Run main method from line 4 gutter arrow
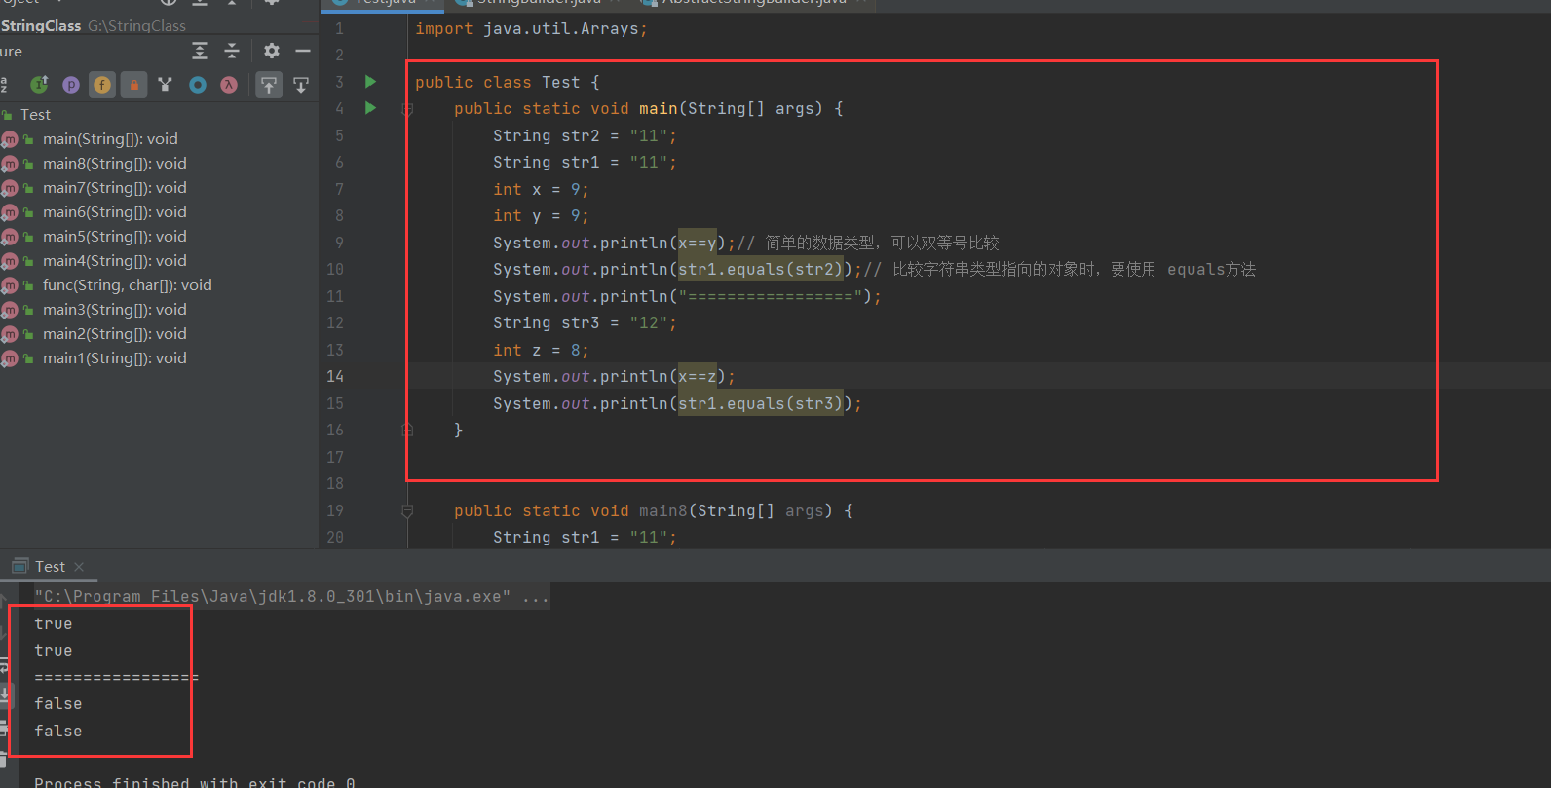 (x=370, y=108)
